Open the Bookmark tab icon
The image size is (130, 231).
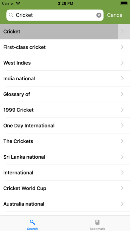click(x=97, y=222)
